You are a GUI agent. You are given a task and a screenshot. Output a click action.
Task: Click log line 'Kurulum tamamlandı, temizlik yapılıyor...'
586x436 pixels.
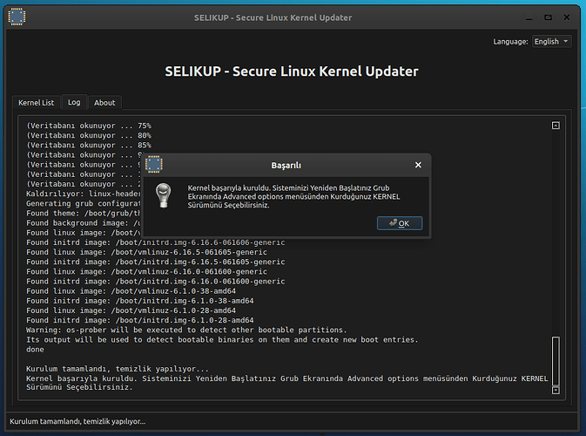click(x=118, y=369)
